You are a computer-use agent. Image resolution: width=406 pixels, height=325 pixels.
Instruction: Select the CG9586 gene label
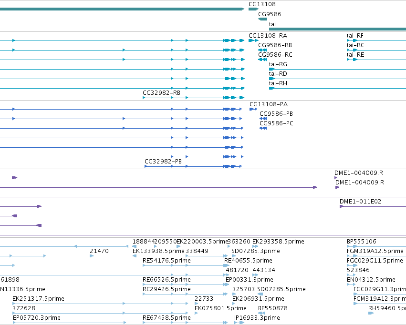(270, 14)
